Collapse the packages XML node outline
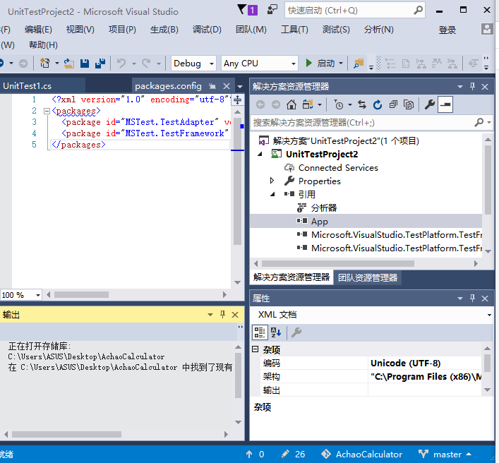Viewport: 499px width, 463px height. [47, 111]
